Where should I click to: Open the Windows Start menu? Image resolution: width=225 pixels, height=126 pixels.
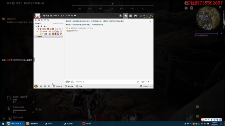tap(3, 123)
